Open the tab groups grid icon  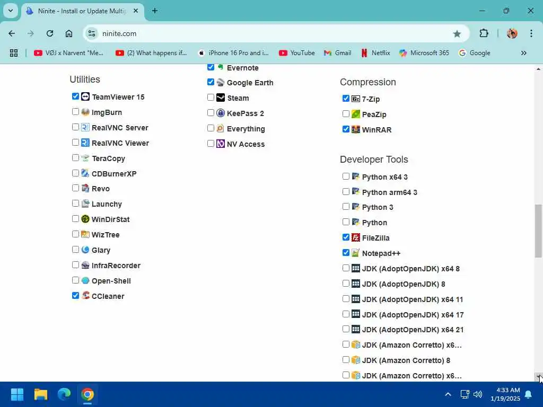click(x=13, y=53)
